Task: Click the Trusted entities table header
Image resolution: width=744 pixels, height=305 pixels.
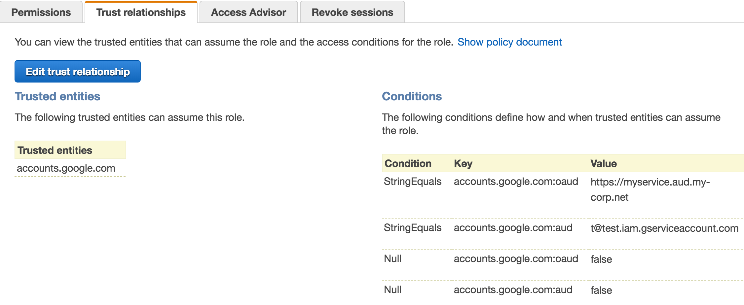Action: click(55, 150)
